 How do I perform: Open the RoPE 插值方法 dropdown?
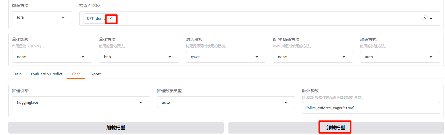point(313,57)
